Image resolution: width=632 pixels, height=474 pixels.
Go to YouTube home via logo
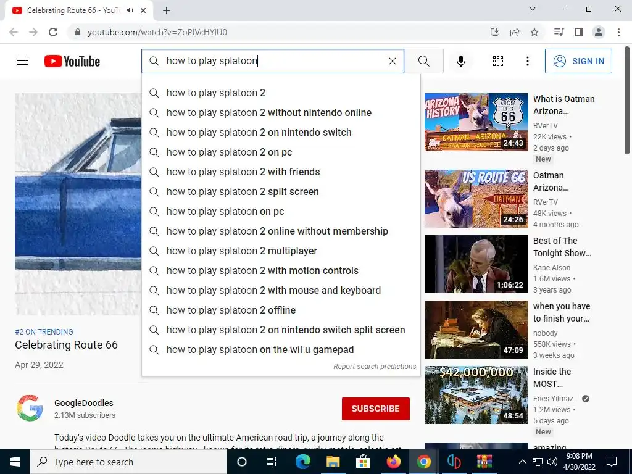pyautogui.click(x=72, y=61)
